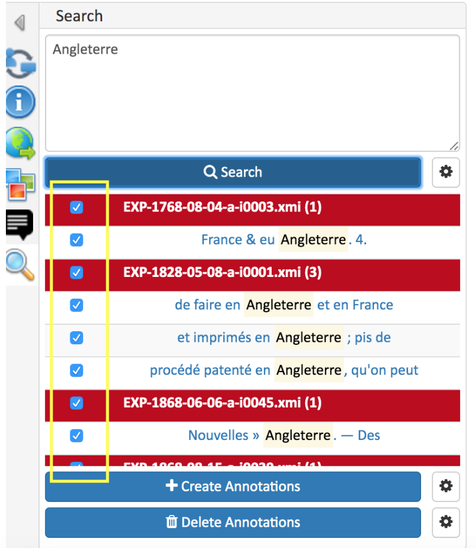Click the Search button

pyautogui.click(x=233, y=172)
